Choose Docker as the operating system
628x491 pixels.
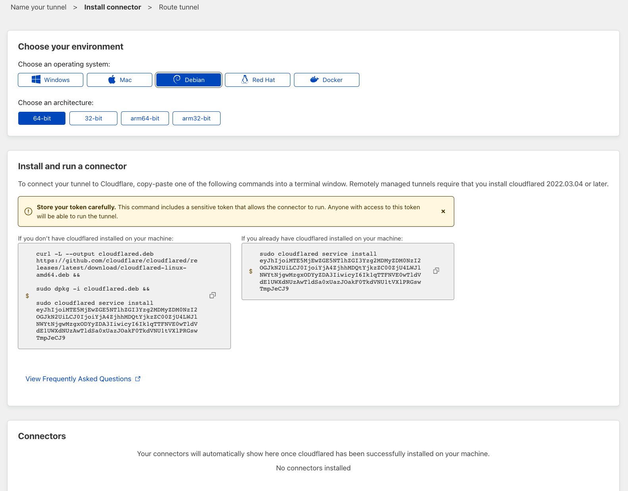point(326,80)
